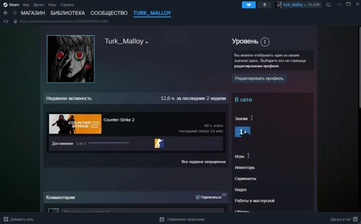
Task: Open редактирования профиля link
Action: tap(257, 66)
